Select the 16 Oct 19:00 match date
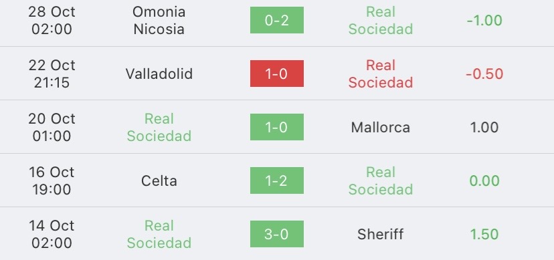The height and width of the screenshot is (260, 554). tap(52, 181)
